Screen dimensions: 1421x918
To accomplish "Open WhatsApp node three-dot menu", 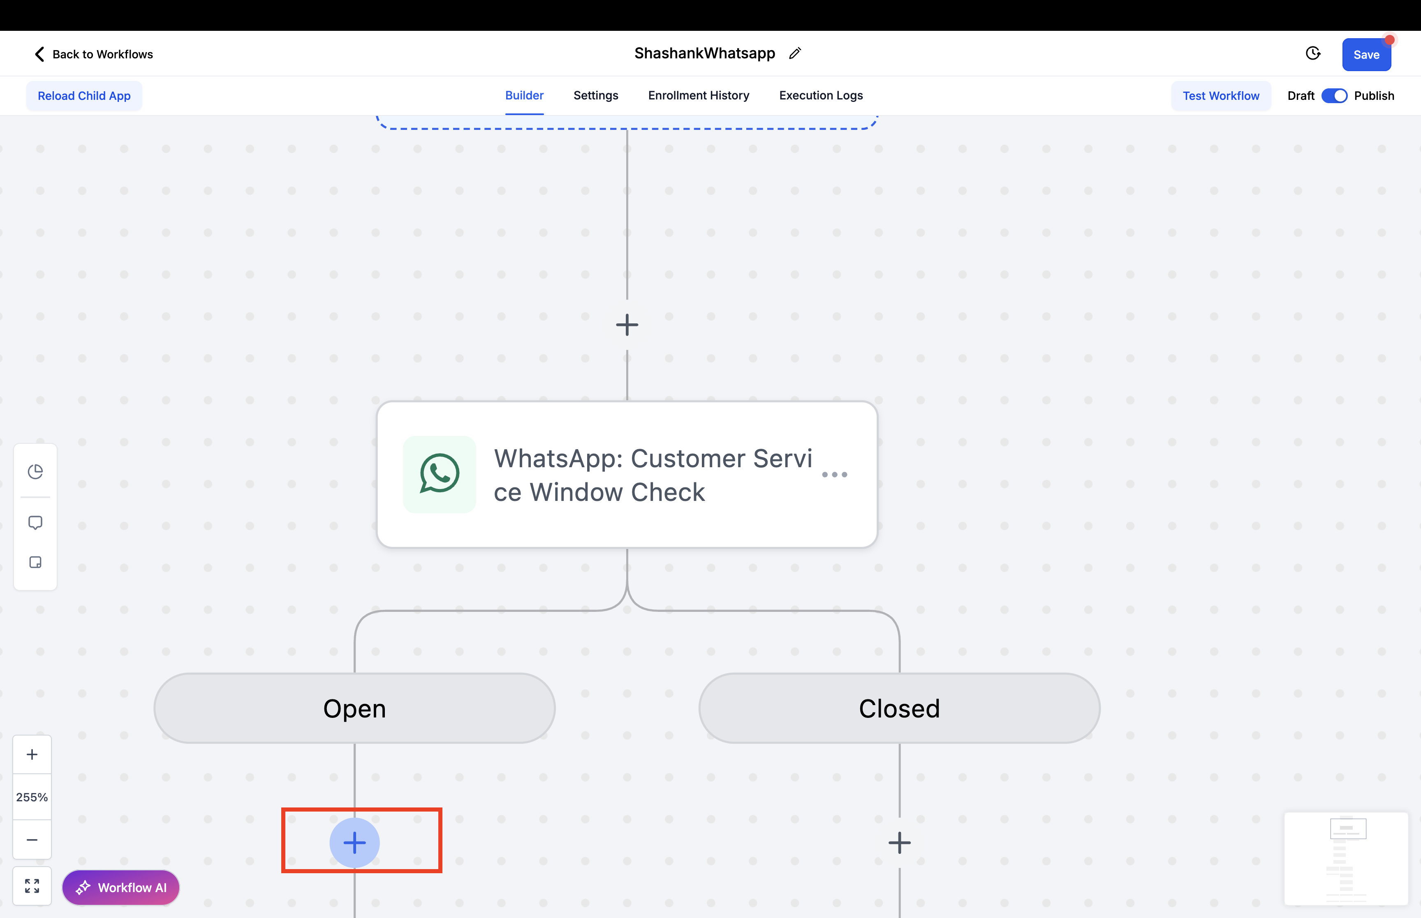I will [x=834, y=475].
